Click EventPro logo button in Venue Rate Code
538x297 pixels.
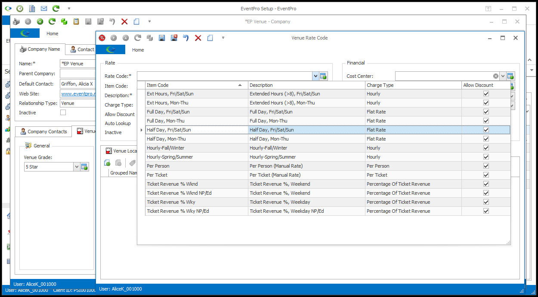pyautogui.click(x=111, y=50)
